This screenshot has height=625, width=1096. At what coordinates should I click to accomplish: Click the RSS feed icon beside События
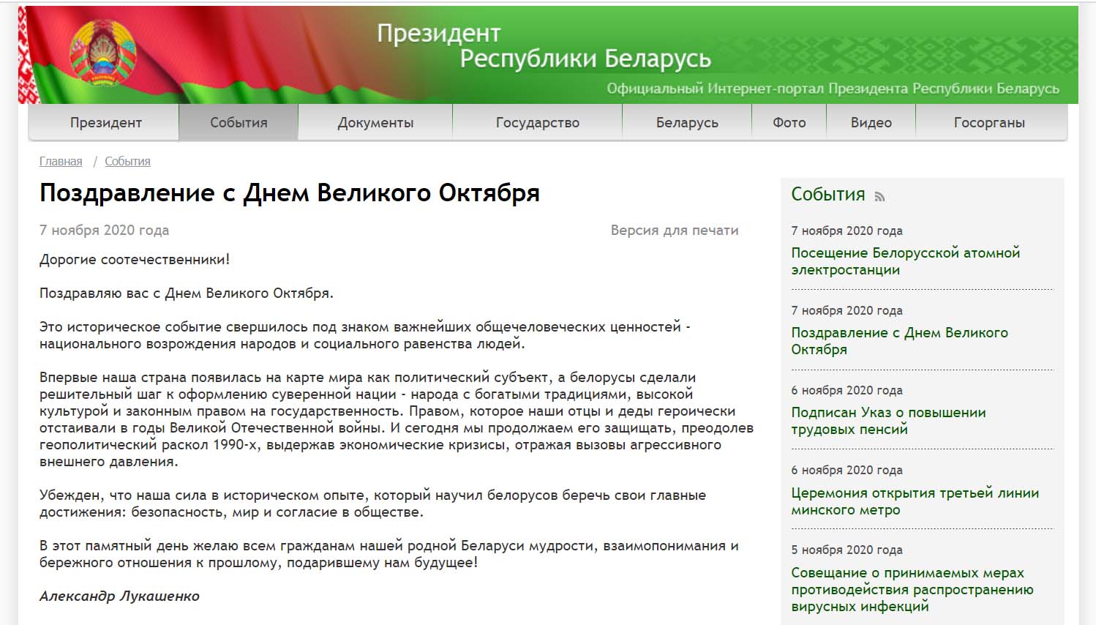tap(879, 196)
